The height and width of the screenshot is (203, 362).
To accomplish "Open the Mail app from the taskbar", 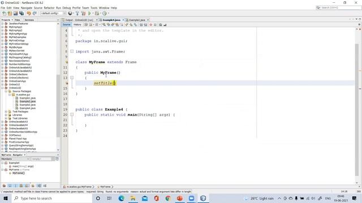I will (x=145, y=198).
